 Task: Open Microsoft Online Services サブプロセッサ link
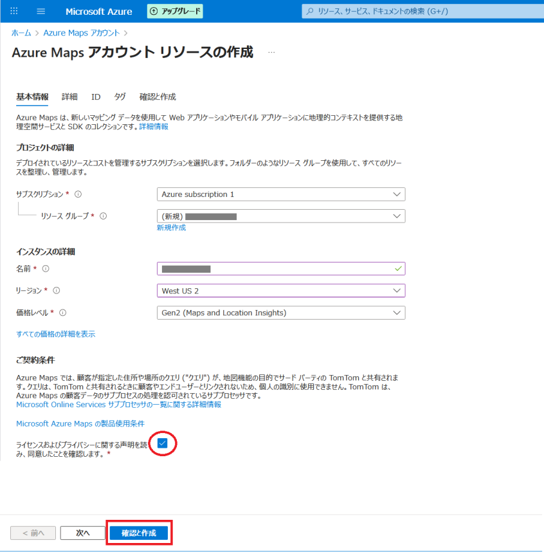(118, 405)
